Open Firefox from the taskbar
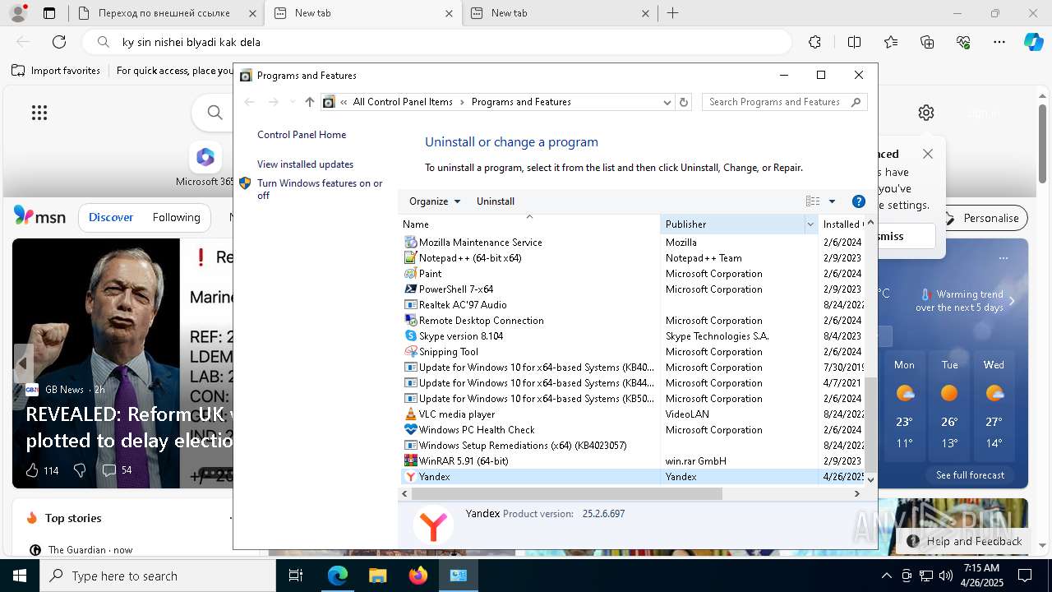This screenshot has width=1052, height=592. 418,576
